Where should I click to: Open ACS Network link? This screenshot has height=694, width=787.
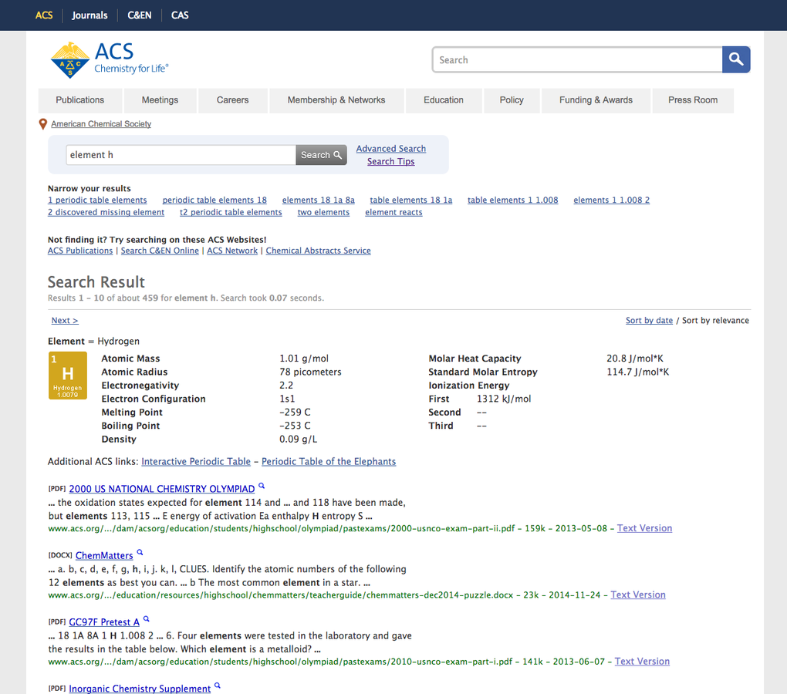pyautogui.click(x=232, y=251)
